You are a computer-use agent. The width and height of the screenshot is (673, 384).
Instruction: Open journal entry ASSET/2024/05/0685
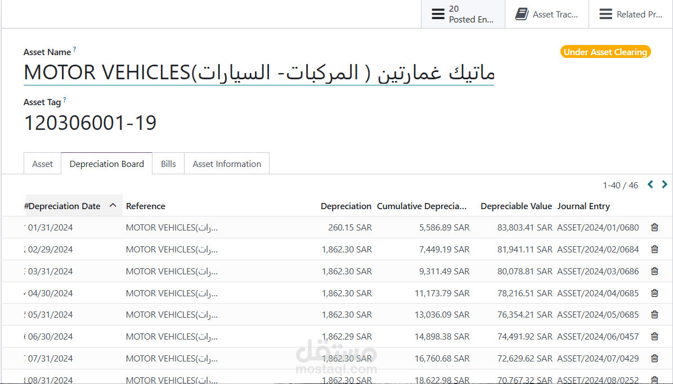598,314
